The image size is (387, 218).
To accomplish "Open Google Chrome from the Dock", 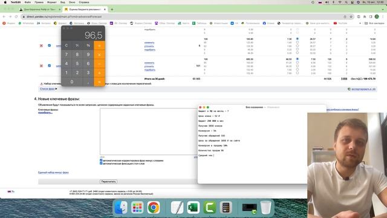I will coord(154,207).
